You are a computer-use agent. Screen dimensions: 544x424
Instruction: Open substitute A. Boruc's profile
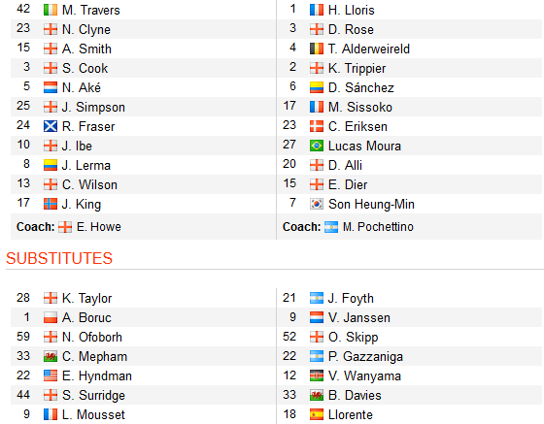tap(86, 317)
